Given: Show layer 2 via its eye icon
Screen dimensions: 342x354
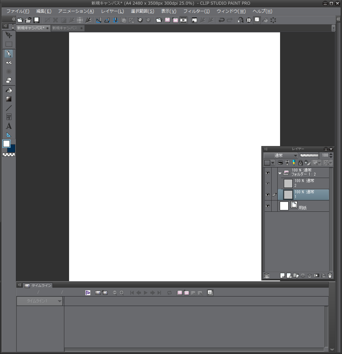Looking at the screenshot, I should (267, 183).
